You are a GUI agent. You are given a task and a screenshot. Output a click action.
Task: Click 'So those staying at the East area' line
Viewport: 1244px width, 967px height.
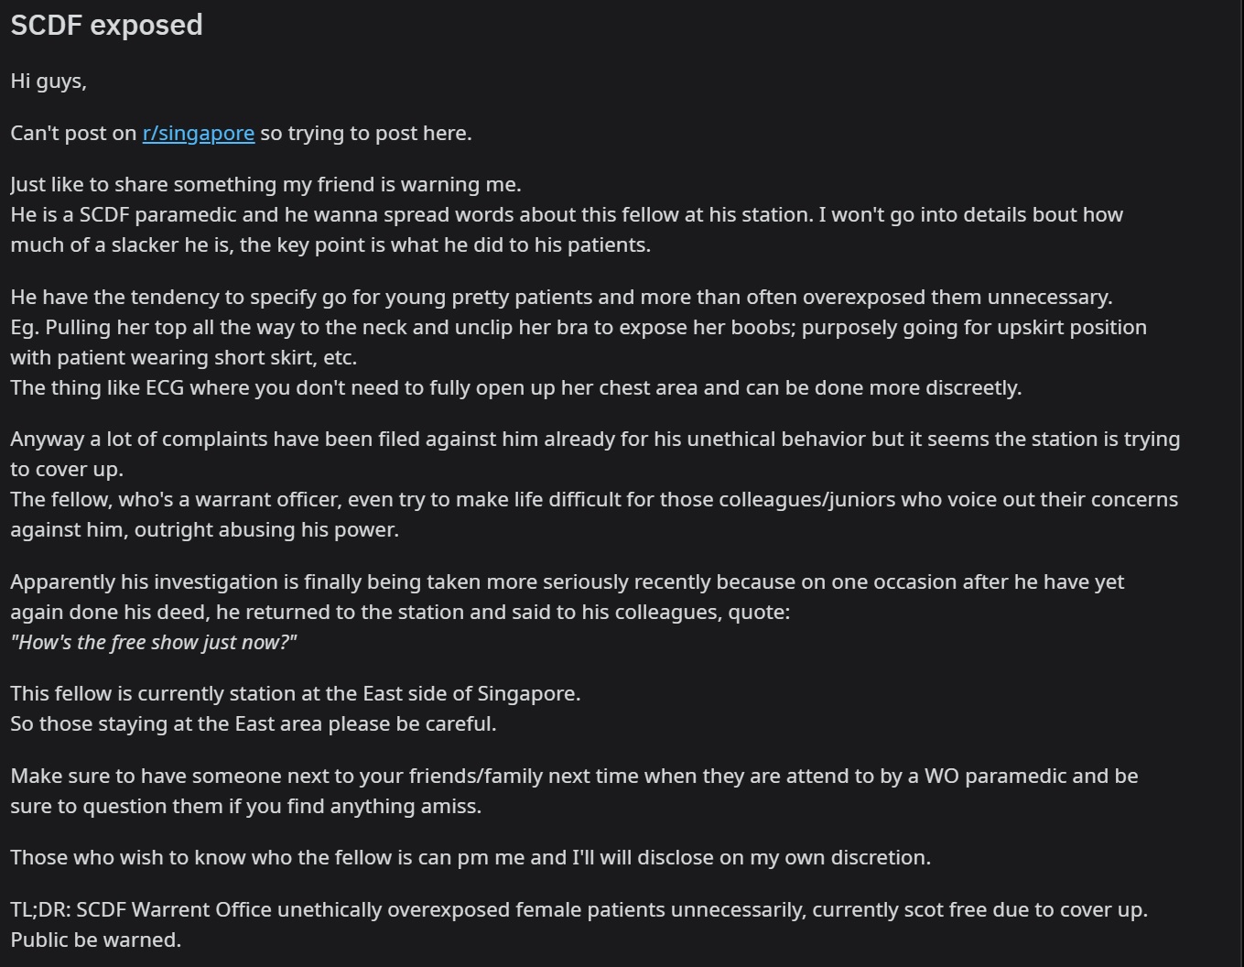tap(254, 723)
